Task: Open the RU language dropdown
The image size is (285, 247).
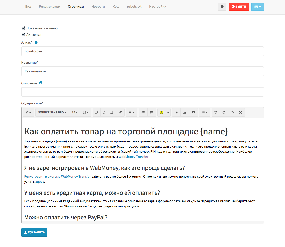Action: point(258,7)
